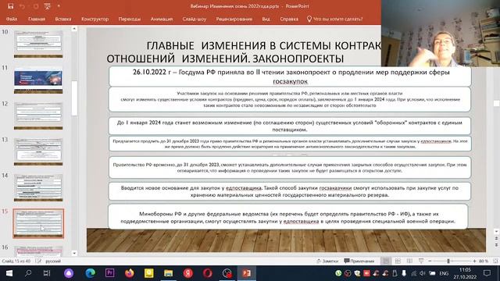Redo the action in the quick access toolbar
This screenshot has width=500, height=281.
coord(36,6)
